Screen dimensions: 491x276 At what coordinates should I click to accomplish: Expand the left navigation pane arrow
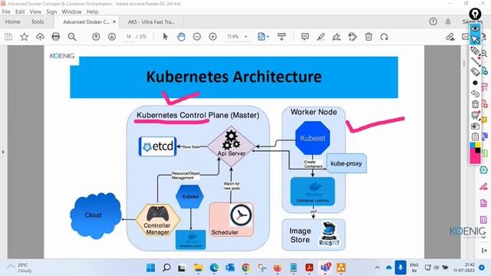pos(3,152)
